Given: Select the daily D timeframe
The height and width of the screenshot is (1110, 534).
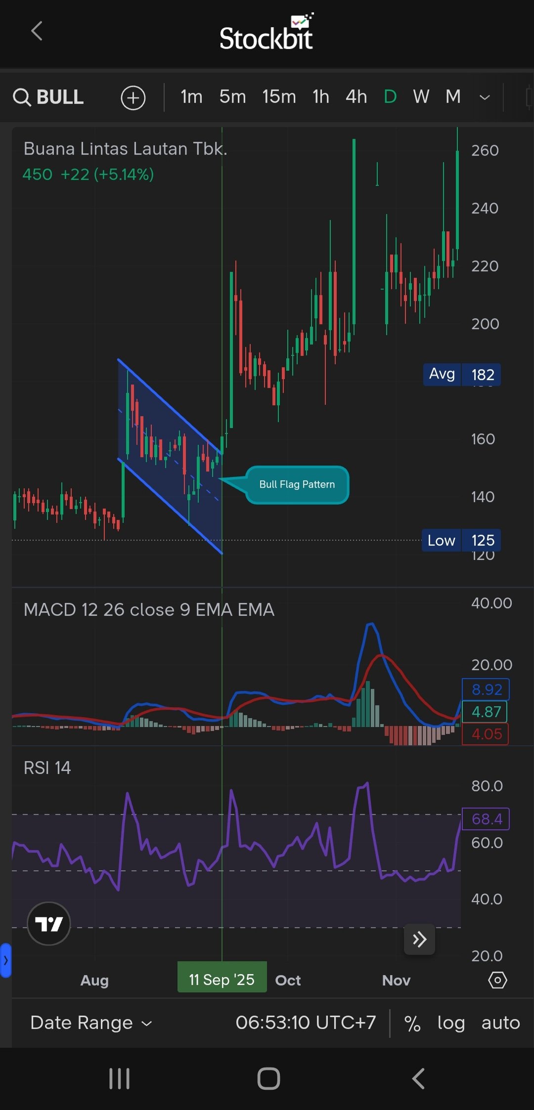Looking at the screenshot, I should click(x=390, y=97).
